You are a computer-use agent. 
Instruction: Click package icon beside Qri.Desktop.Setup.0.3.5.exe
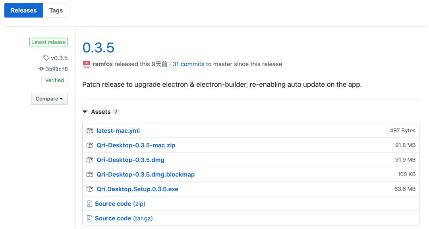[x=90, y=189]
